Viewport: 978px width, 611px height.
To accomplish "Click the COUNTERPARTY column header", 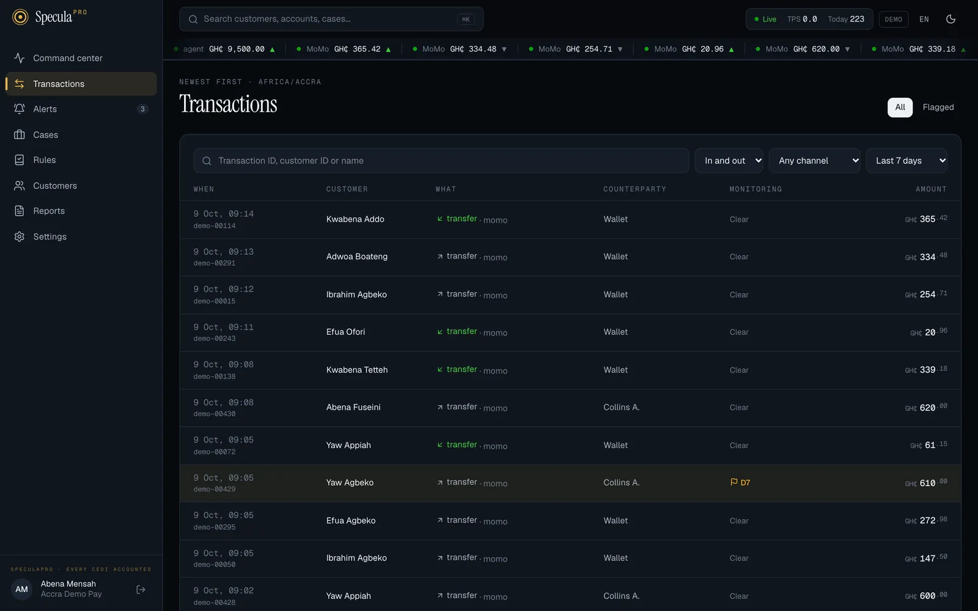I will 634,189.
